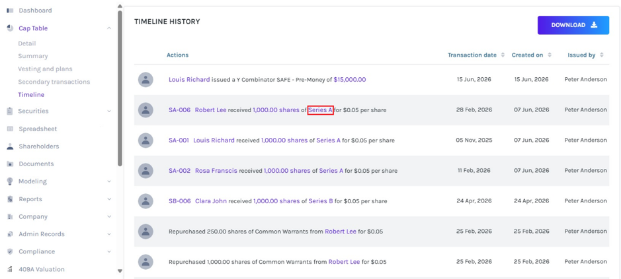621x279 pixels.
Task: Expand the Reports section chevron
Action: pyautogui.click(x=109, y=199)
